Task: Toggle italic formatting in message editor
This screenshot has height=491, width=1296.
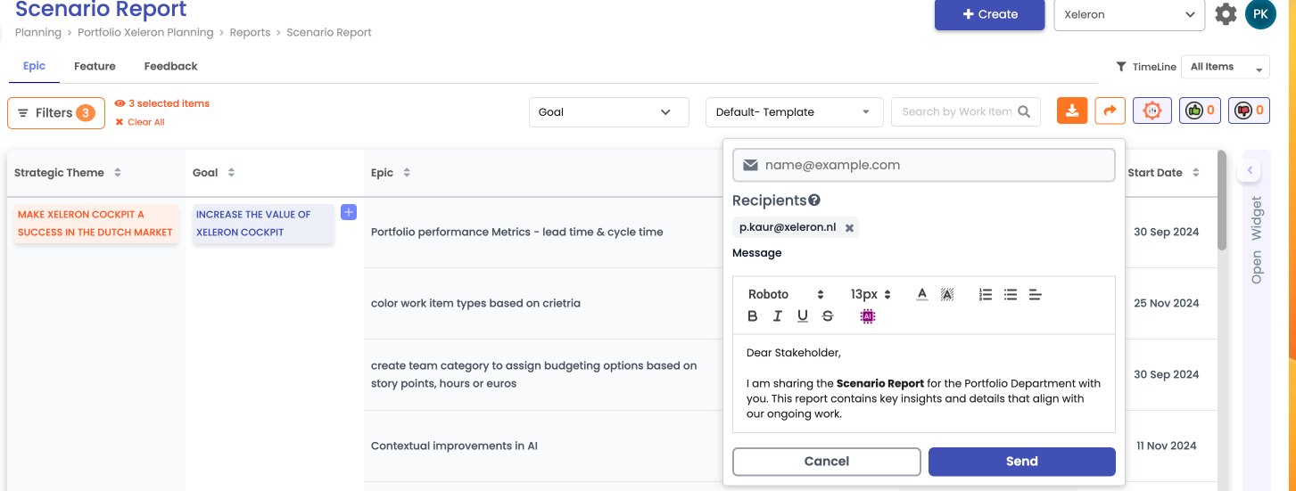Action: point(778,316)
